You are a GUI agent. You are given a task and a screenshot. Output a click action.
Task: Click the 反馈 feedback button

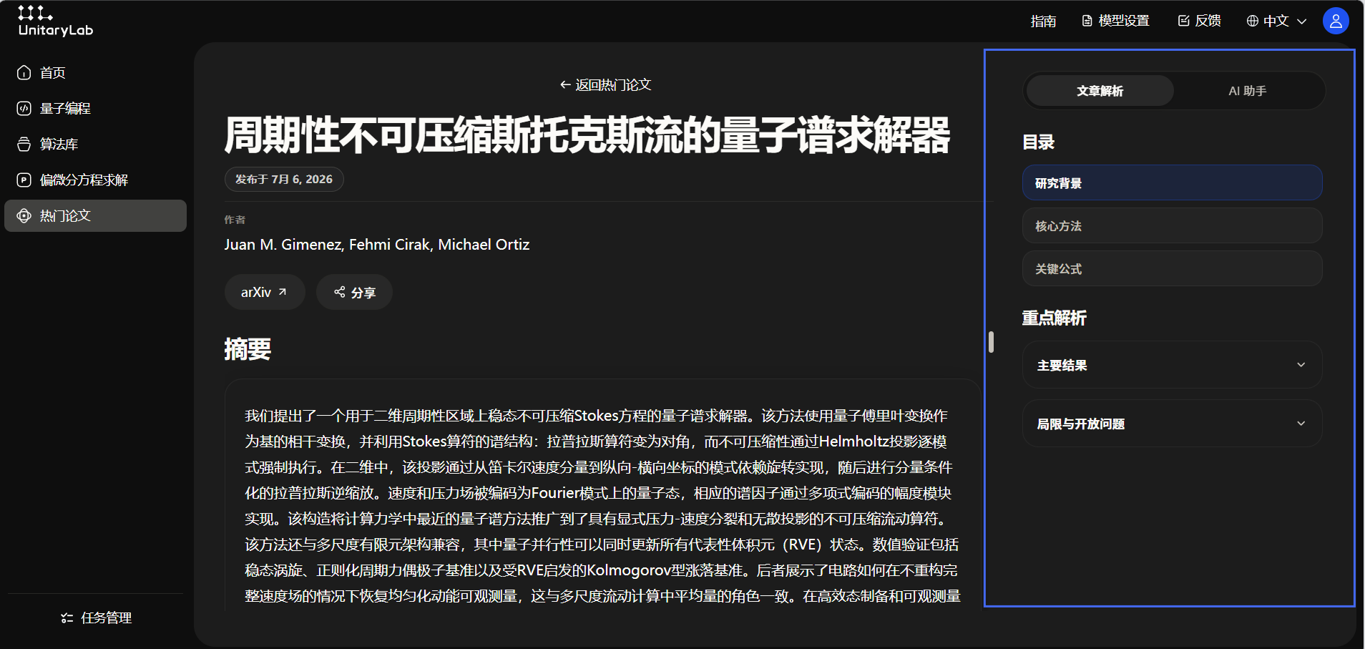point(1200,21)
